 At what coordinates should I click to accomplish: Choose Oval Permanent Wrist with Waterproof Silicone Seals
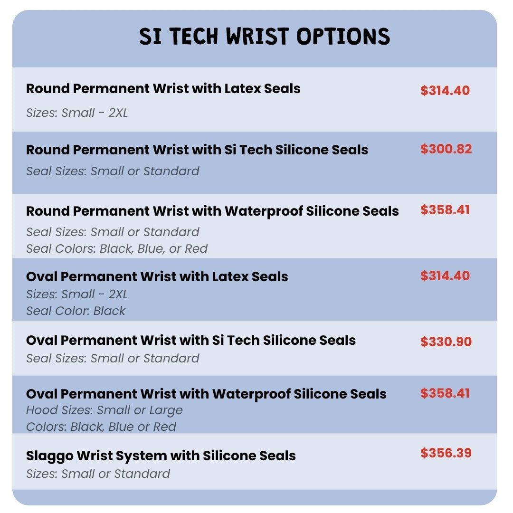click(206, 394)
